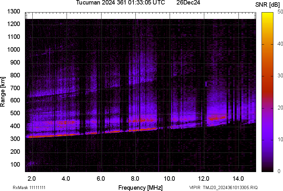The image size is (283, 191).
Task: Click the 8.0 MHz frequency tick label
Action: [135, 178]
